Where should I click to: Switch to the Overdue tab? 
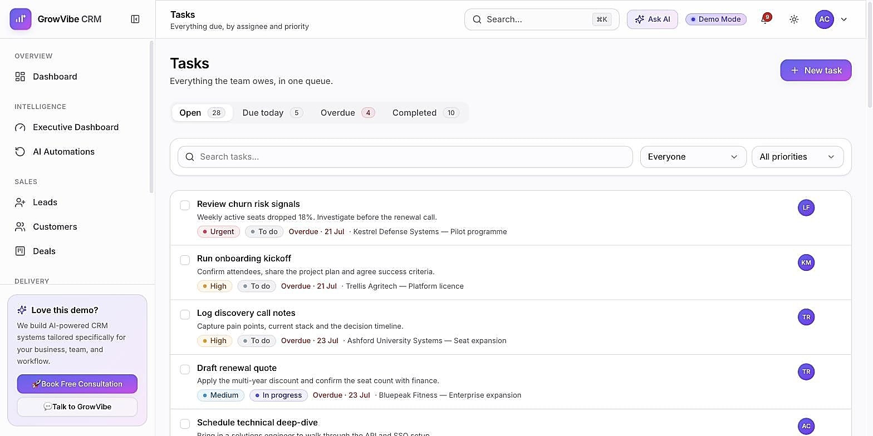click(x=348, y=113)
